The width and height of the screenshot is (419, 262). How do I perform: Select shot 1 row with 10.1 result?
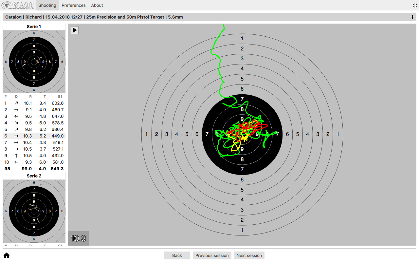[x=34, y=103]
